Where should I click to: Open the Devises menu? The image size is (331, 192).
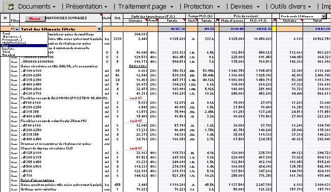(x=245, y=7)
